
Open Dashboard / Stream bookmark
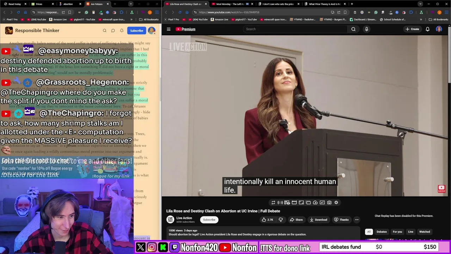363,19
